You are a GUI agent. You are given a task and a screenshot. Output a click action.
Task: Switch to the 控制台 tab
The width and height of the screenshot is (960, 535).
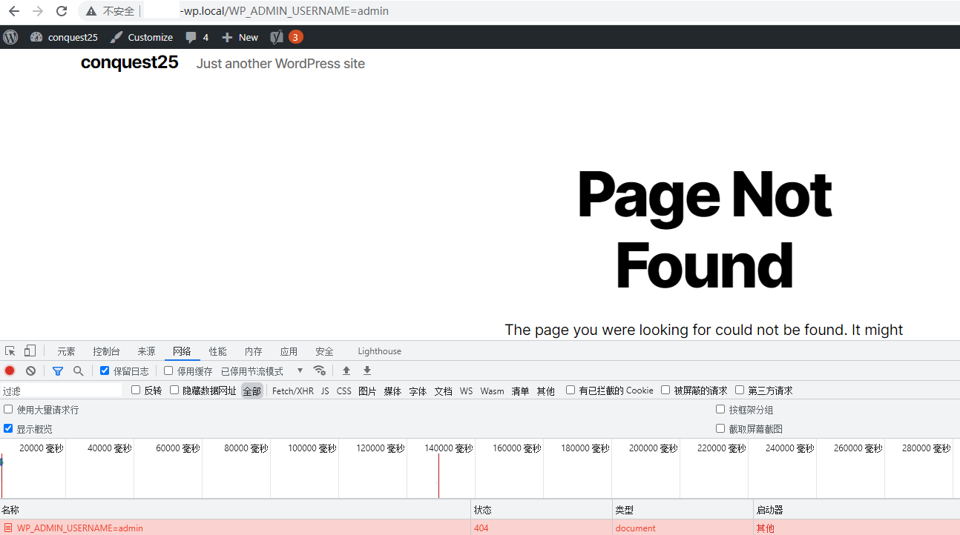pyautogui.click(x=106, y=351)
